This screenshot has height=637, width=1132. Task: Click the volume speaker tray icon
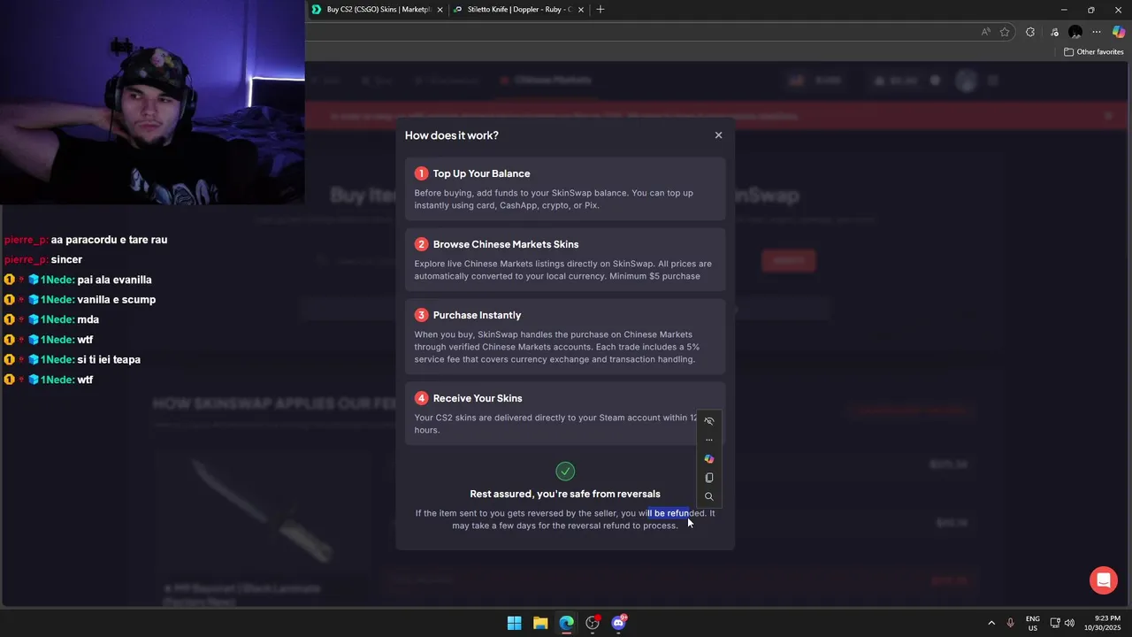click(1069, 623)
